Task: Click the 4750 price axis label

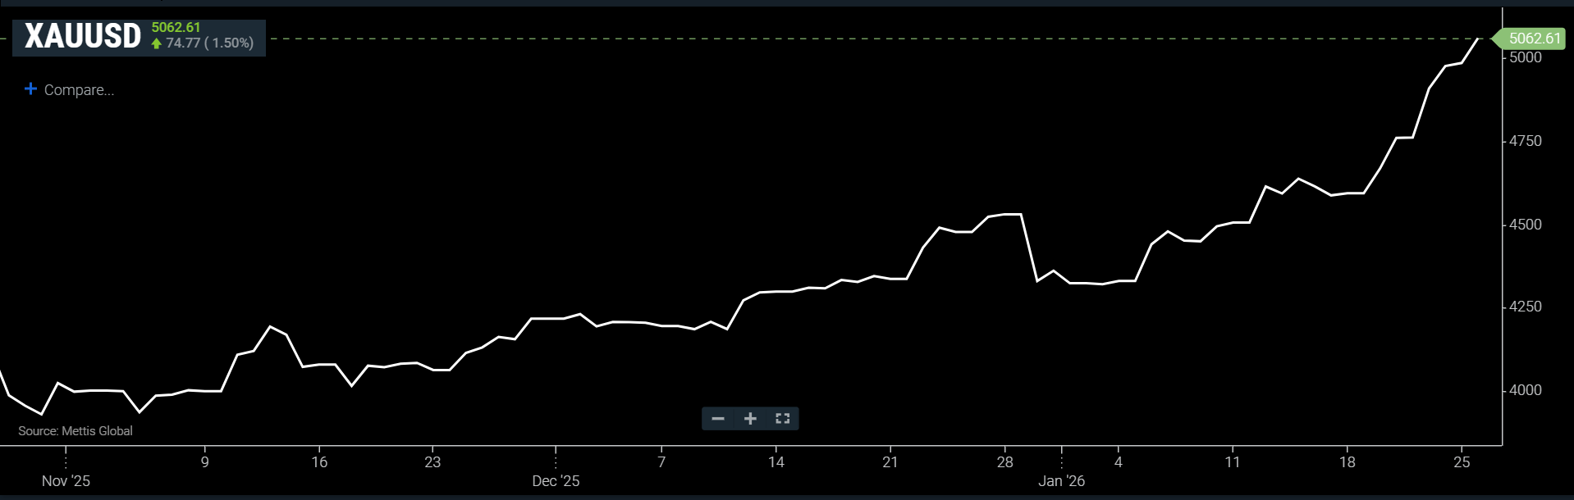Action: click(1526, 141)
